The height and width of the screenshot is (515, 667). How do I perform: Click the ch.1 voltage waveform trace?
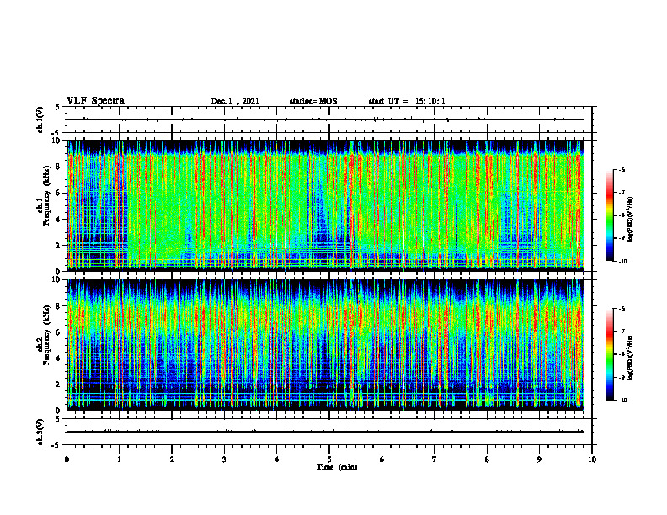click(325, 119)
